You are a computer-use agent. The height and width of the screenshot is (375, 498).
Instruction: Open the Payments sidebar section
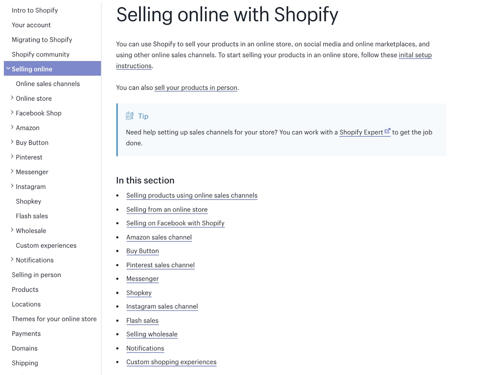coord(26,334)
